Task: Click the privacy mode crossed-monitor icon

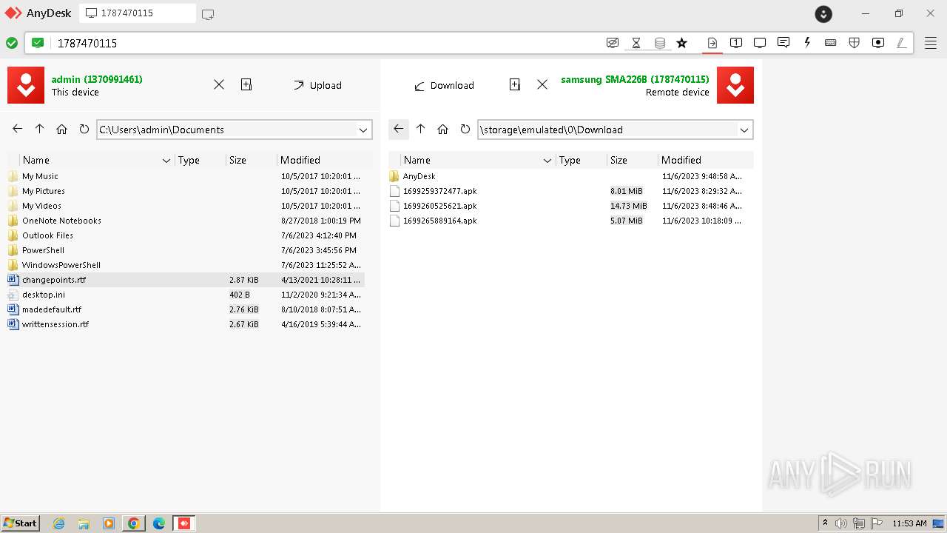Action: (612, 43)
